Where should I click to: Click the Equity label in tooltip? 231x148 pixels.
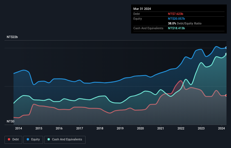138,19
